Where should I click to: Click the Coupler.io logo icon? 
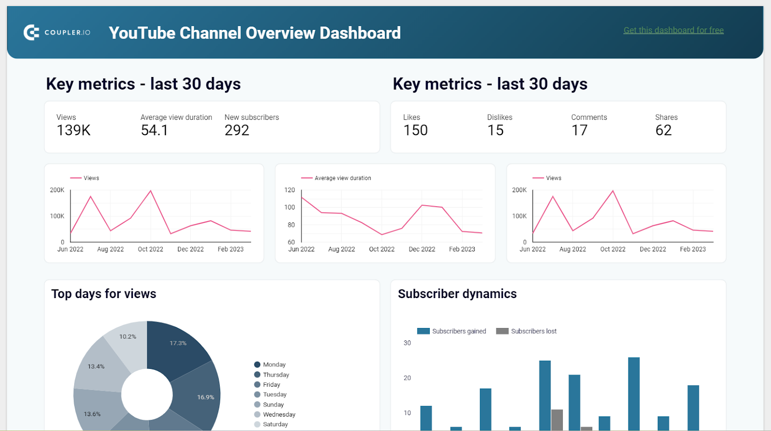click(x=31, y=32)
